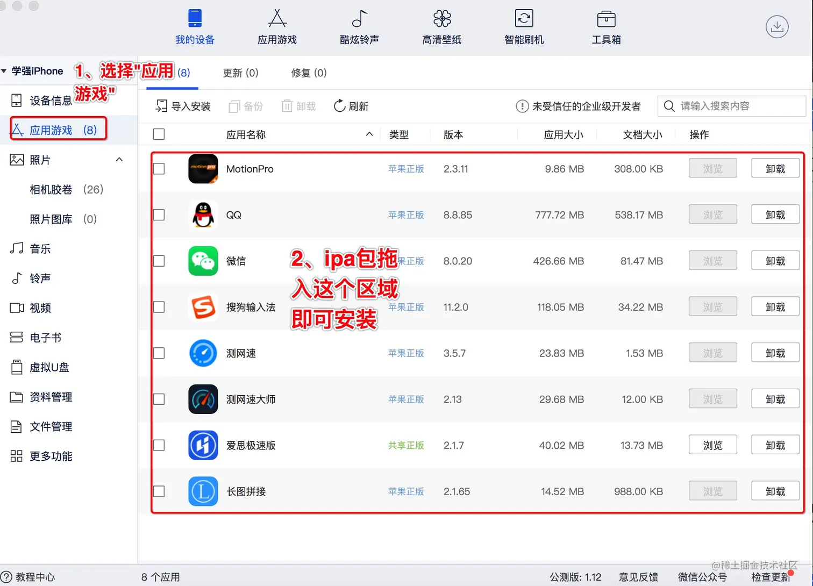
Task: Click the MotionPro app icon
Action: (x=203, y=169)
